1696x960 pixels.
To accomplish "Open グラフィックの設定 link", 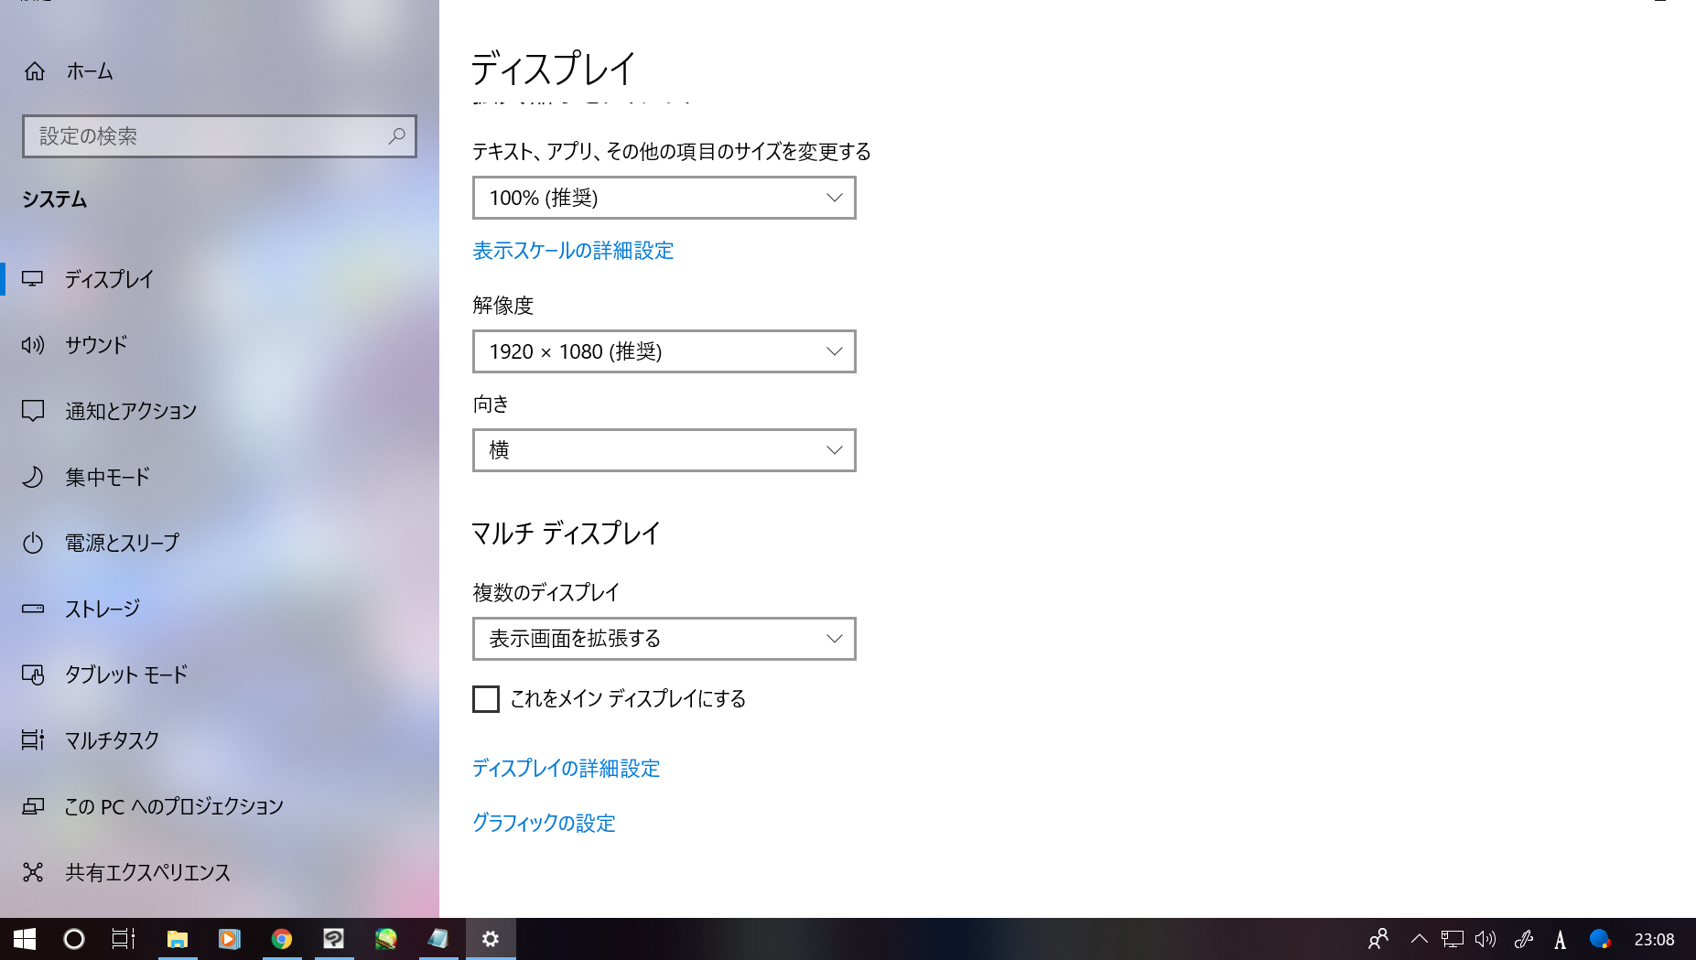I will [x=544, y=824].
